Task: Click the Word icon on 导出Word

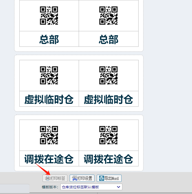Action: click(101, 178)
